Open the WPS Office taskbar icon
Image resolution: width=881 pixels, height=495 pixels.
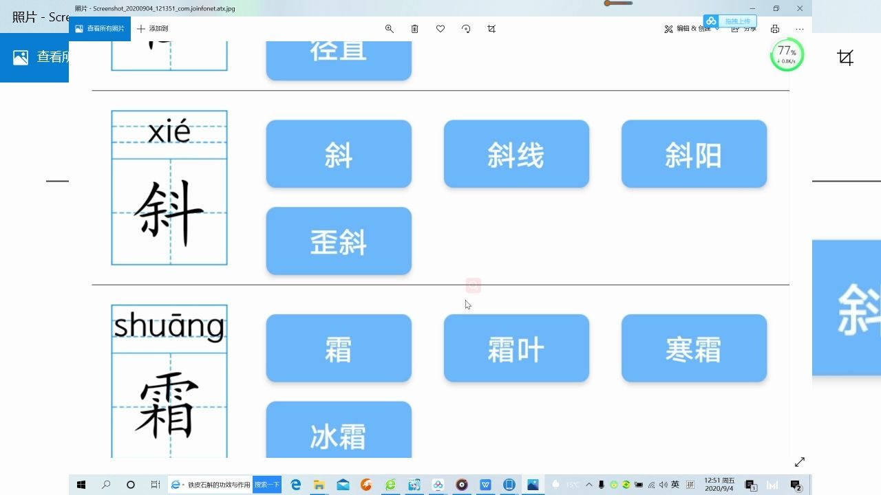click(x=485, y=485)
